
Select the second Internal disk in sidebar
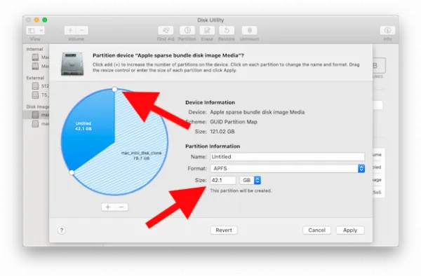click(40, 66)
